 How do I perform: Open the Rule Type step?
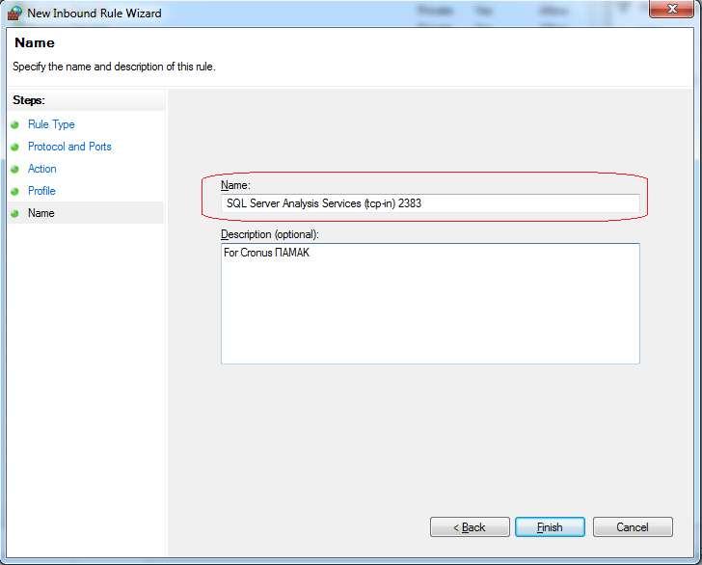click(51, 124)
